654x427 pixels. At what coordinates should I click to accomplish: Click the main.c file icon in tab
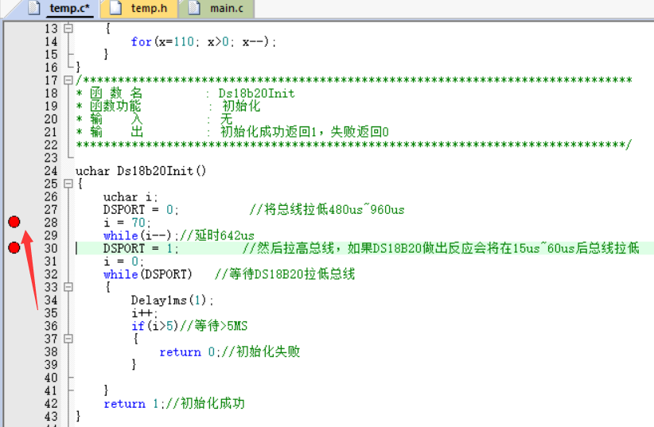tap(194, 8)
